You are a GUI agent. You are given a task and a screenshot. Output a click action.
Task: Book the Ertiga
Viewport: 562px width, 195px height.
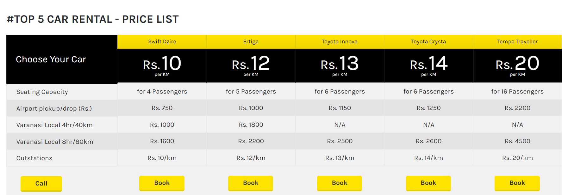(250, 183)
